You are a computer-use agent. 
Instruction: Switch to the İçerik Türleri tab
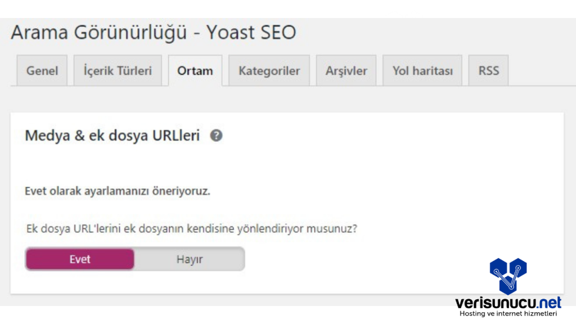(x=118, y=71)
